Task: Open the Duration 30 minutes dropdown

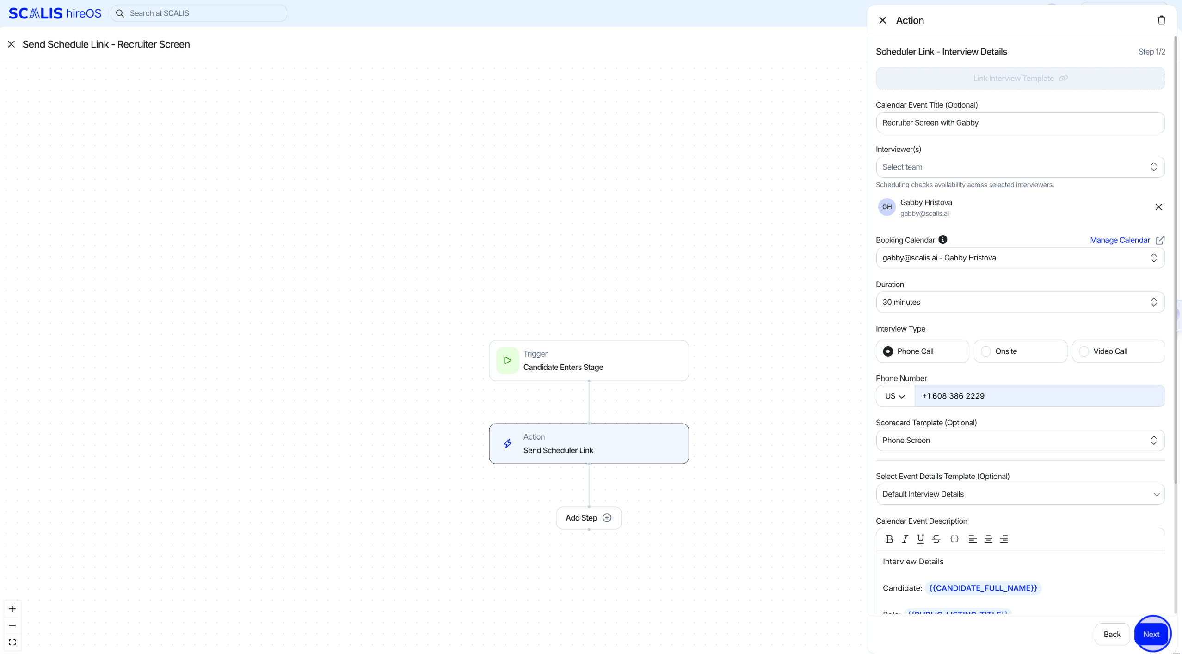Action: point(1020,302)
